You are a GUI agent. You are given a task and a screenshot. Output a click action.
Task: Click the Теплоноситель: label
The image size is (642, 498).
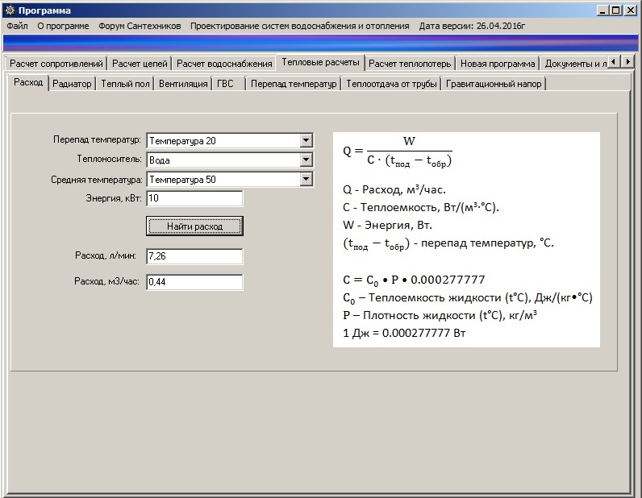(110, 159)
